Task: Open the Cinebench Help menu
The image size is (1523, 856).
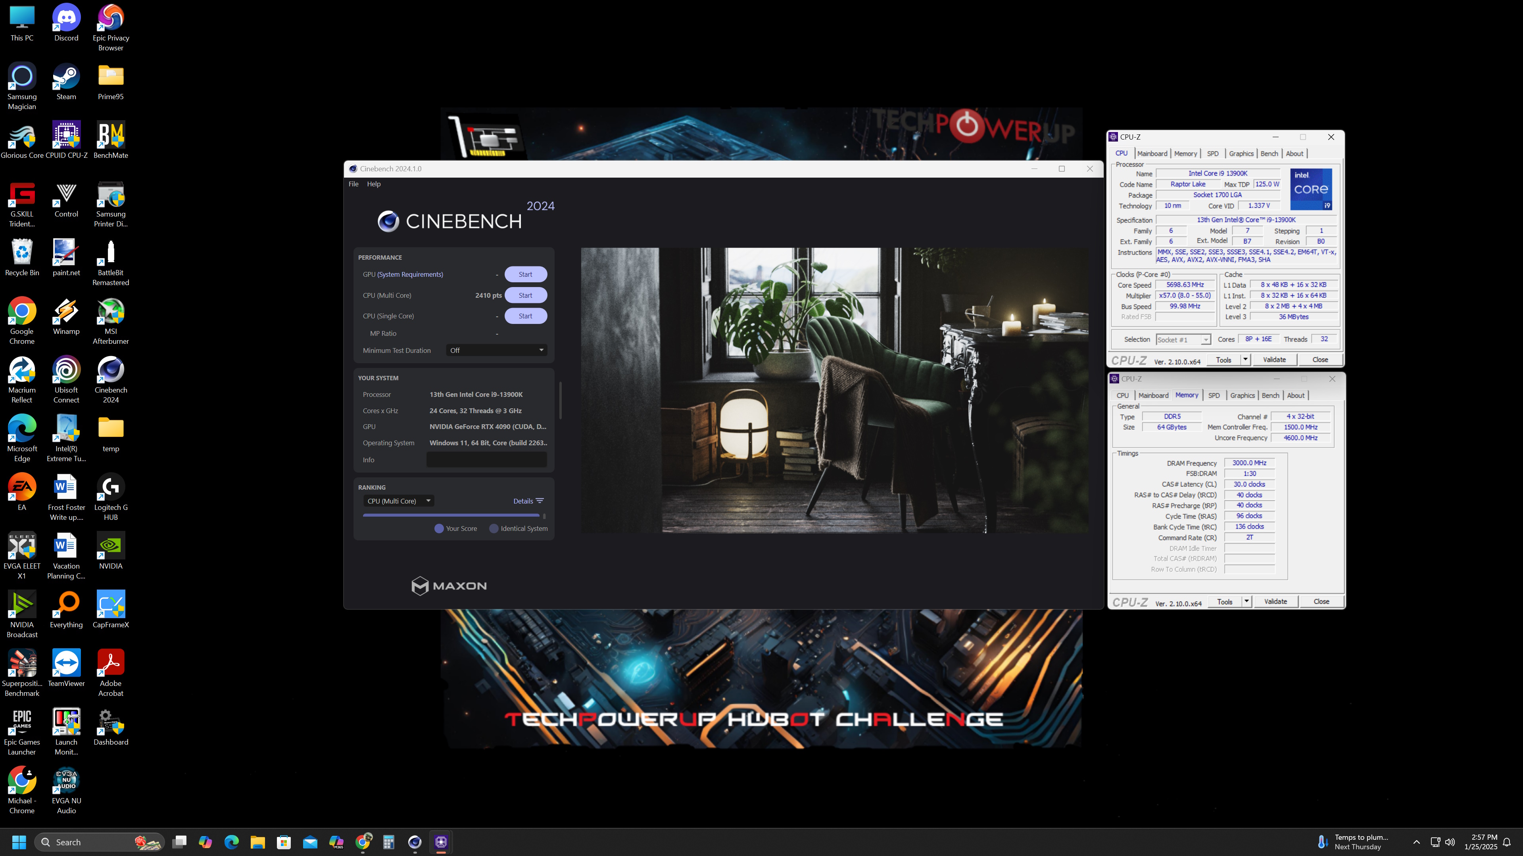Action: (374, 184)
